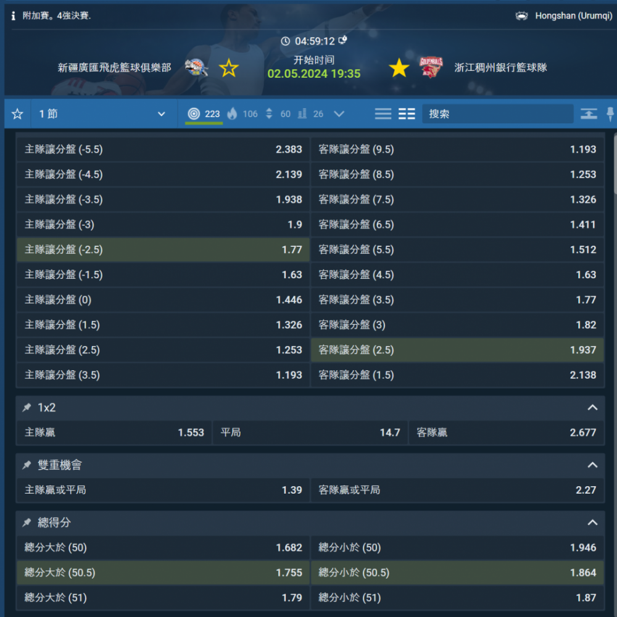The image size is (617, 617).
Task: Toggle the favorite star left of 1 節 dropdown
Action: pyautogui.click(x=17, y=114)
